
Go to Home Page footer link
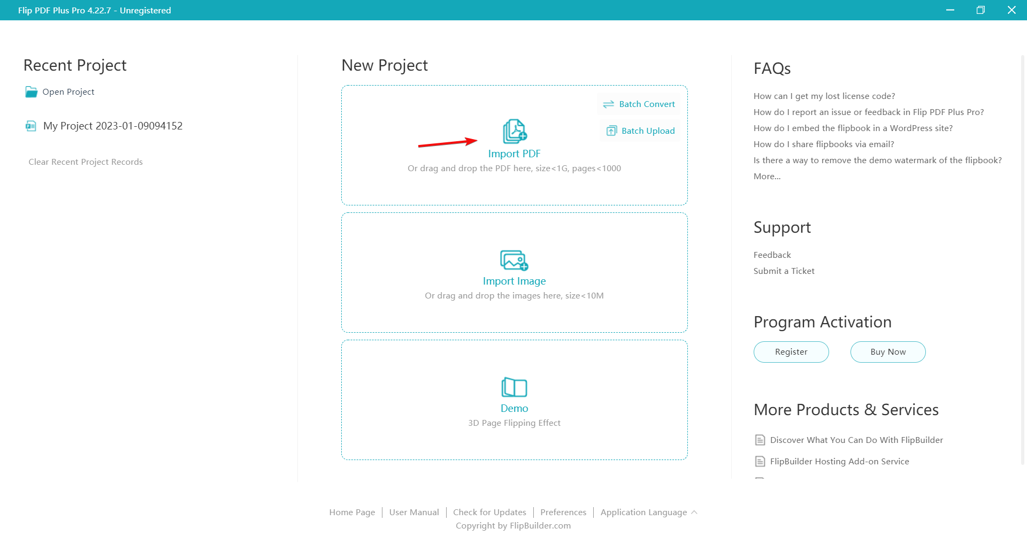tap(352, 512)
